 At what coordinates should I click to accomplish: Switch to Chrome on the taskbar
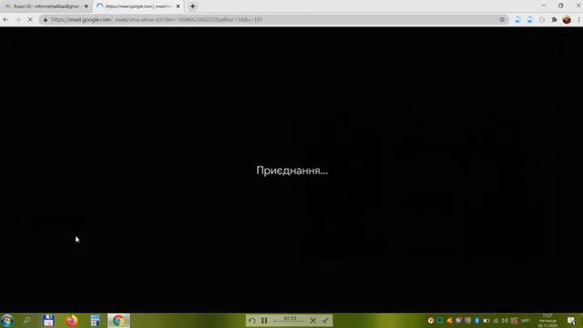click(x=118, y=321)
